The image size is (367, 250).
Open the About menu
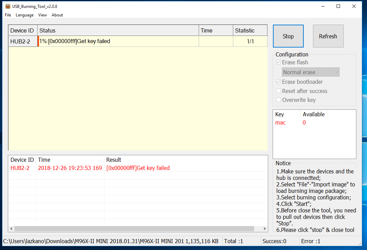click(x=57, y=15)
